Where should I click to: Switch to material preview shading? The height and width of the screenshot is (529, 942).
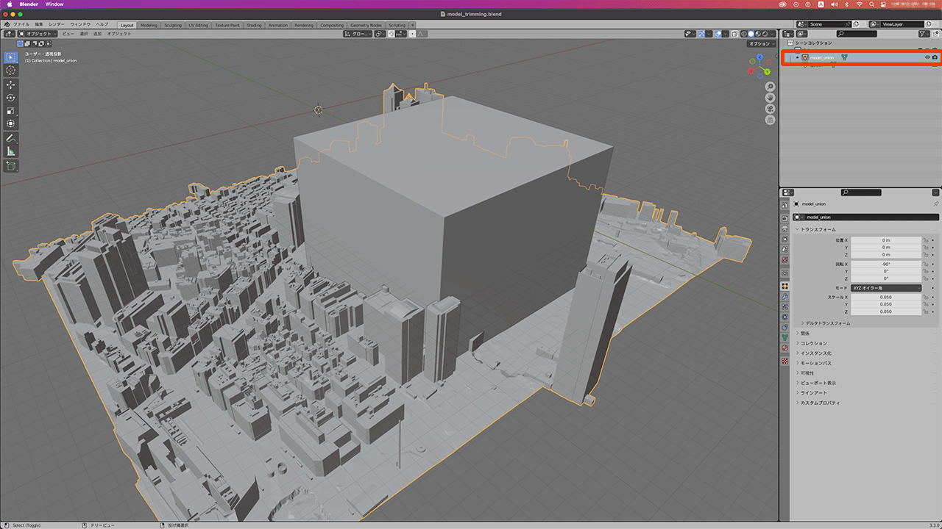click(x=758, y=34)
